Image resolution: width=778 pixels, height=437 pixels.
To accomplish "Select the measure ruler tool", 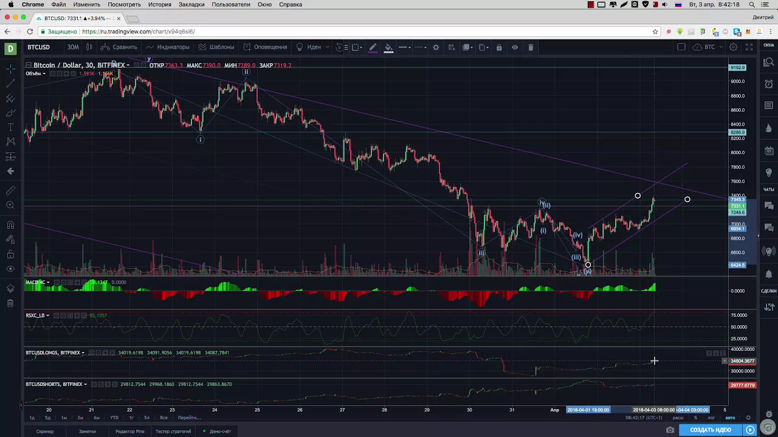I will click(10, 191).
